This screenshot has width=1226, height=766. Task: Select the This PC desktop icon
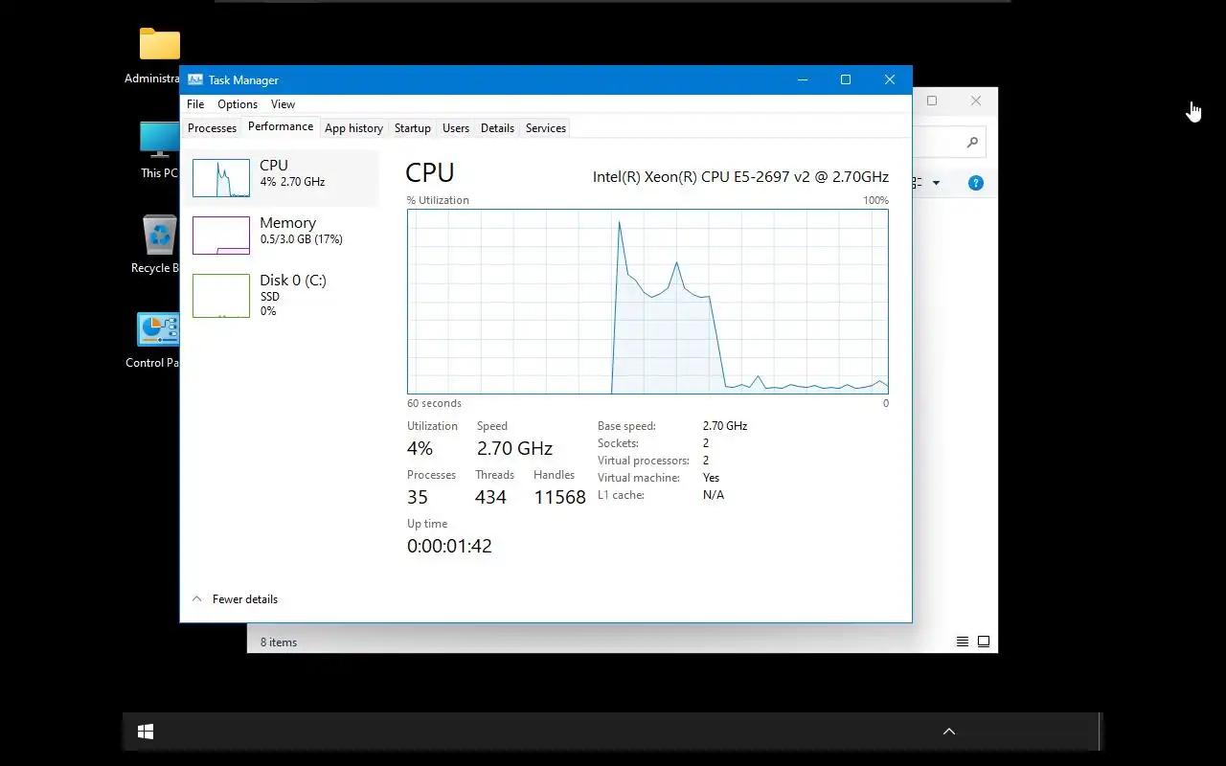159,150
